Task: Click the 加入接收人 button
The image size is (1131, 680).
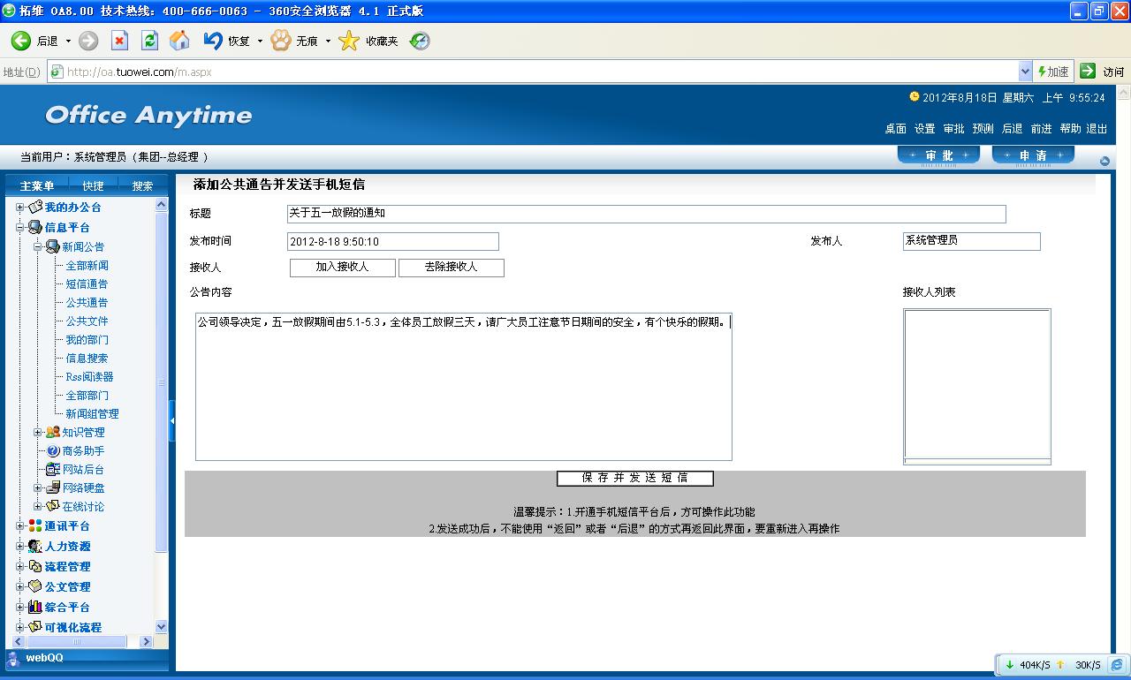Action: [x=342, y=268]
